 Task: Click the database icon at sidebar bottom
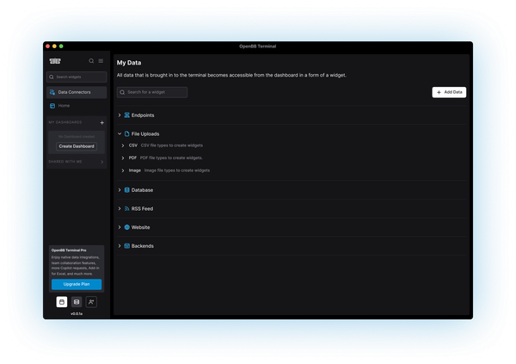[x=77, y=301]
